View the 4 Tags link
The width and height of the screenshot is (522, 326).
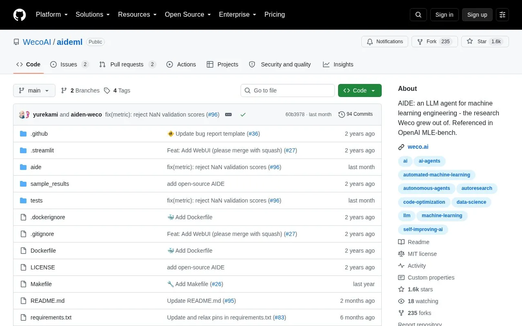click(x=117, y=90)
